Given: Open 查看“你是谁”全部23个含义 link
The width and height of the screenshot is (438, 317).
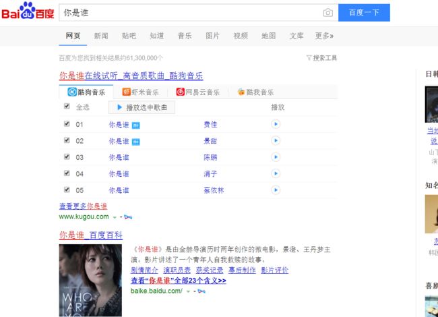Looking at the screenshot, I should 178,281.
